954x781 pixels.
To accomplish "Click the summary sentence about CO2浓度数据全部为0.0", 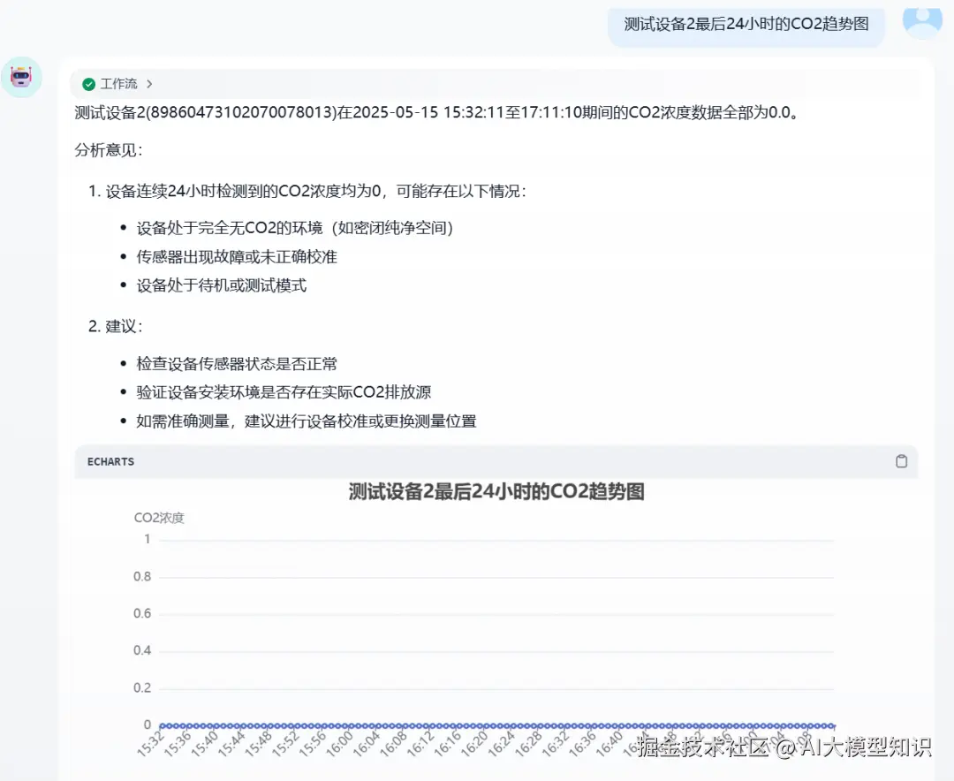I will pyautogui.click(x=436, y=112).
